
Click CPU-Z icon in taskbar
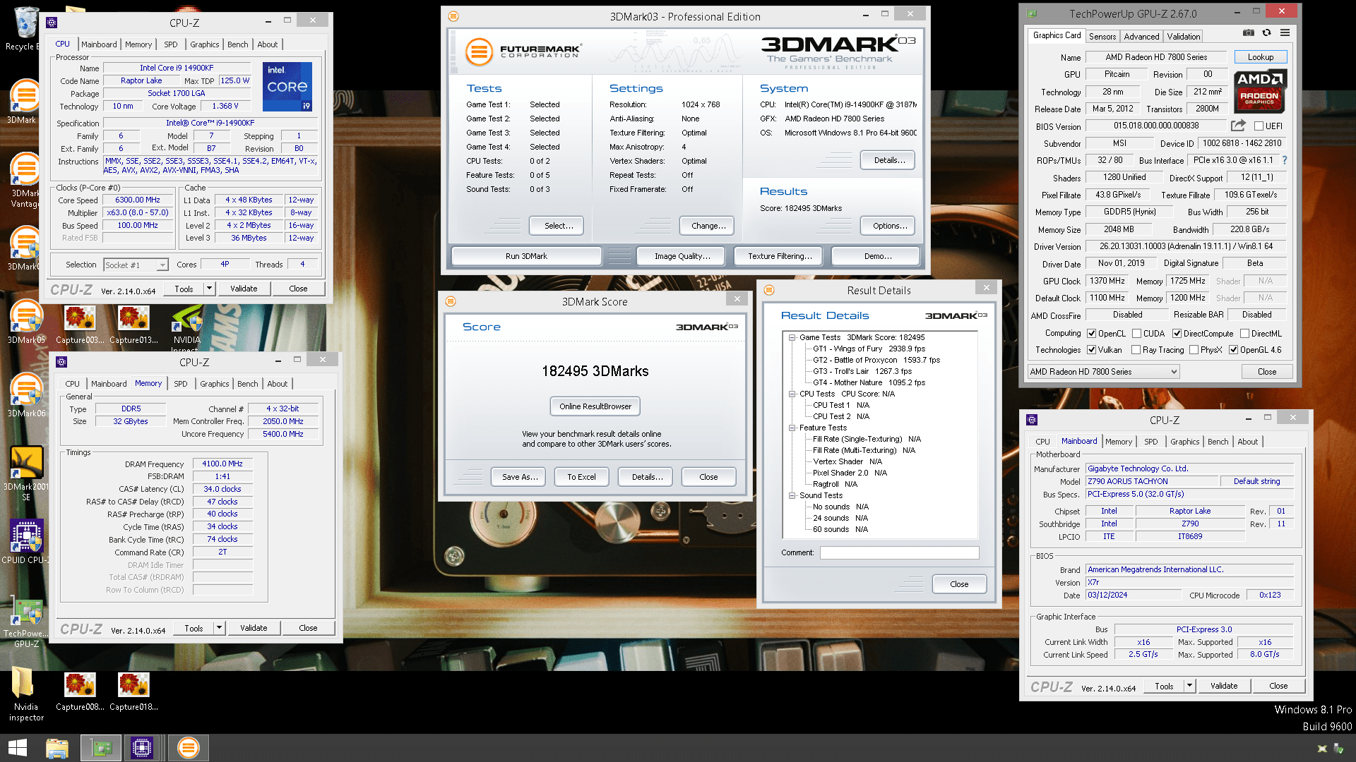[x=141, y=747]
